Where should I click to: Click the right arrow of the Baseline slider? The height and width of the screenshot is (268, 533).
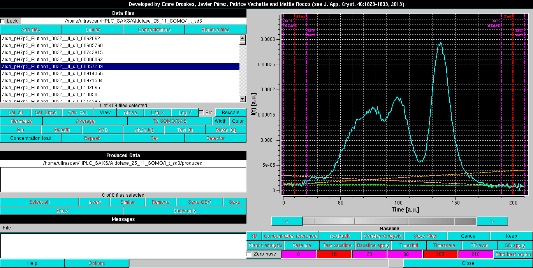coord(492,221)
